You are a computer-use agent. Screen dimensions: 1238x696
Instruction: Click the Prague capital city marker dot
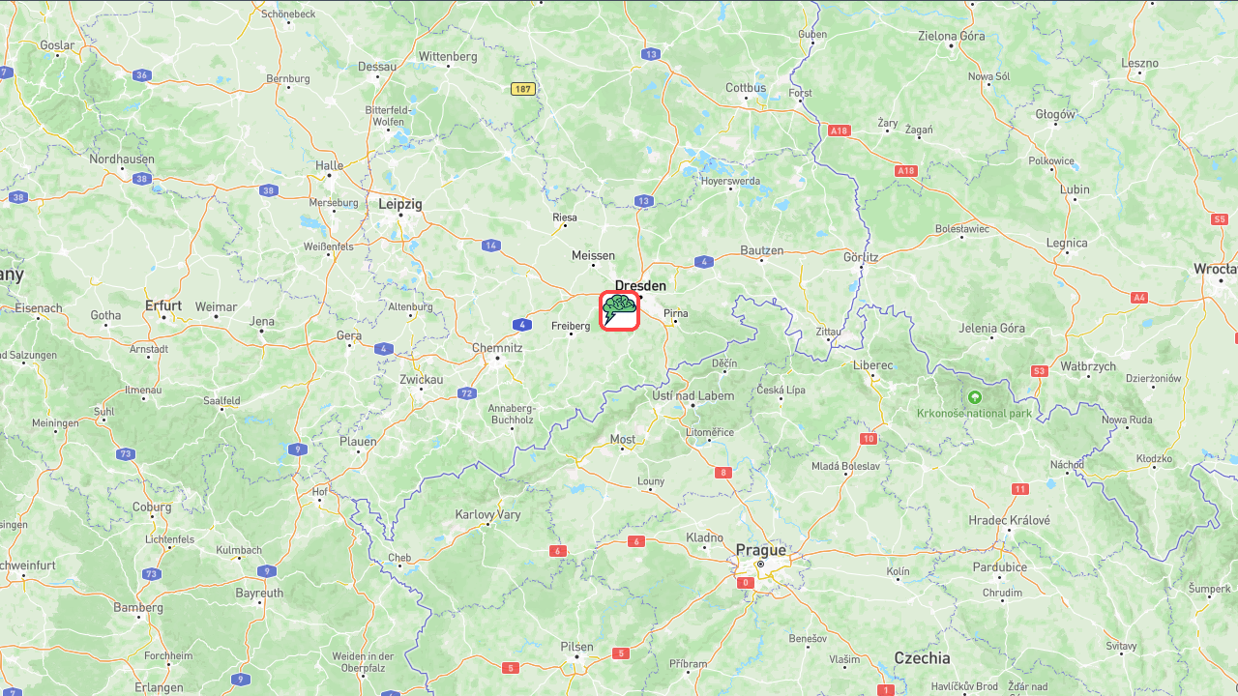click(x=760, y=564)
